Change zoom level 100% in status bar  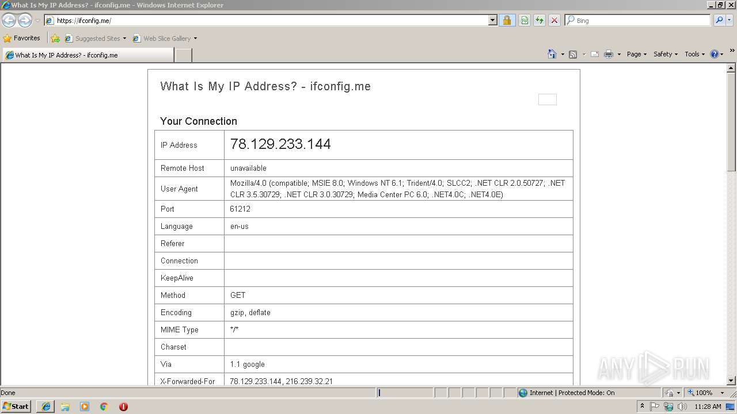(706, 393)
